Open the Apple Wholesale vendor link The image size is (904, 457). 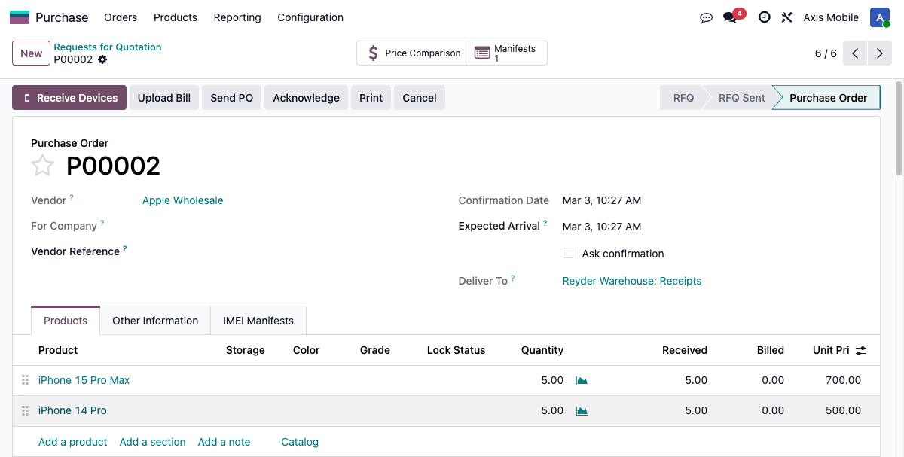183,200
